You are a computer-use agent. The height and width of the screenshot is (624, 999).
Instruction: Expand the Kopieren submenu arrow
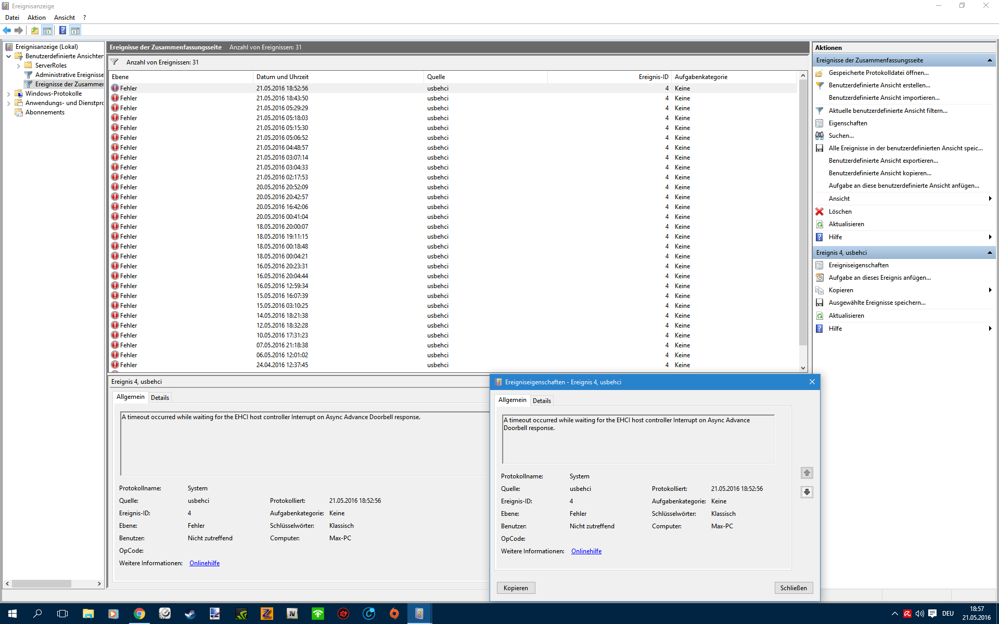pos(990,290)
